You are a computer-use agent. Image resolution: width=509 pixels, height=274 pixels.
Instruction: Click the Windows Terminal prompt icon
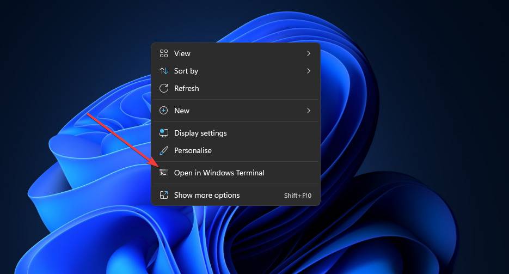coord(164,173)
